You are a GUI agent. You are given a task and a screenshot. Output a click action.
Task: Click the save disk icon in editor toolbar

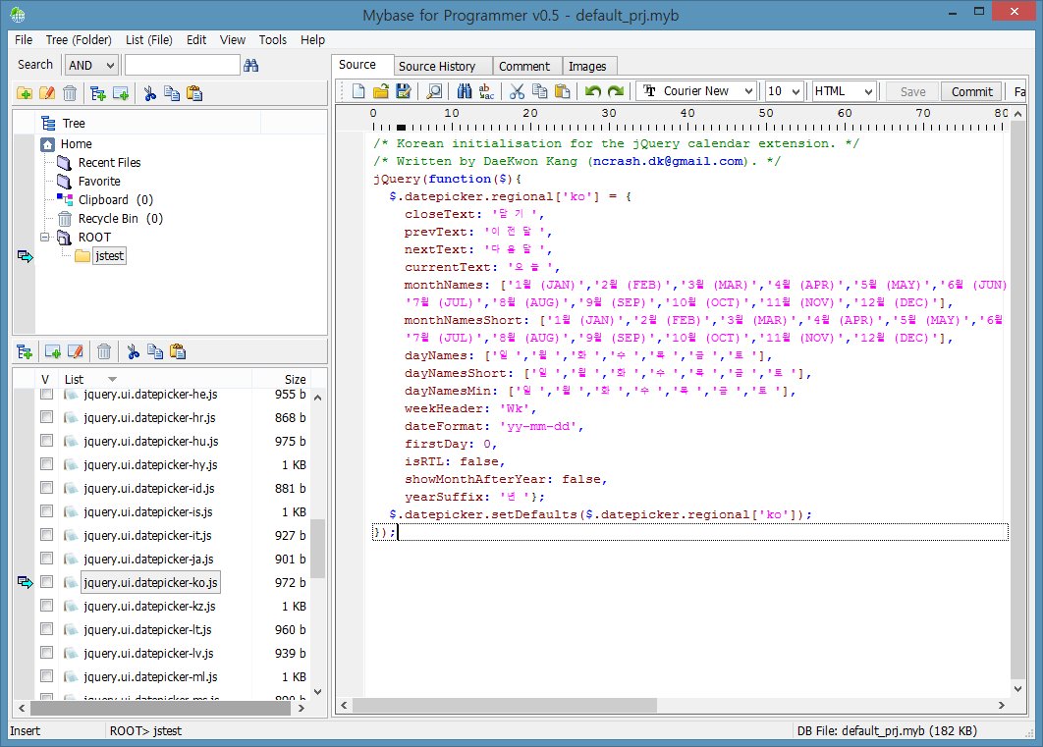pos(403,91)
